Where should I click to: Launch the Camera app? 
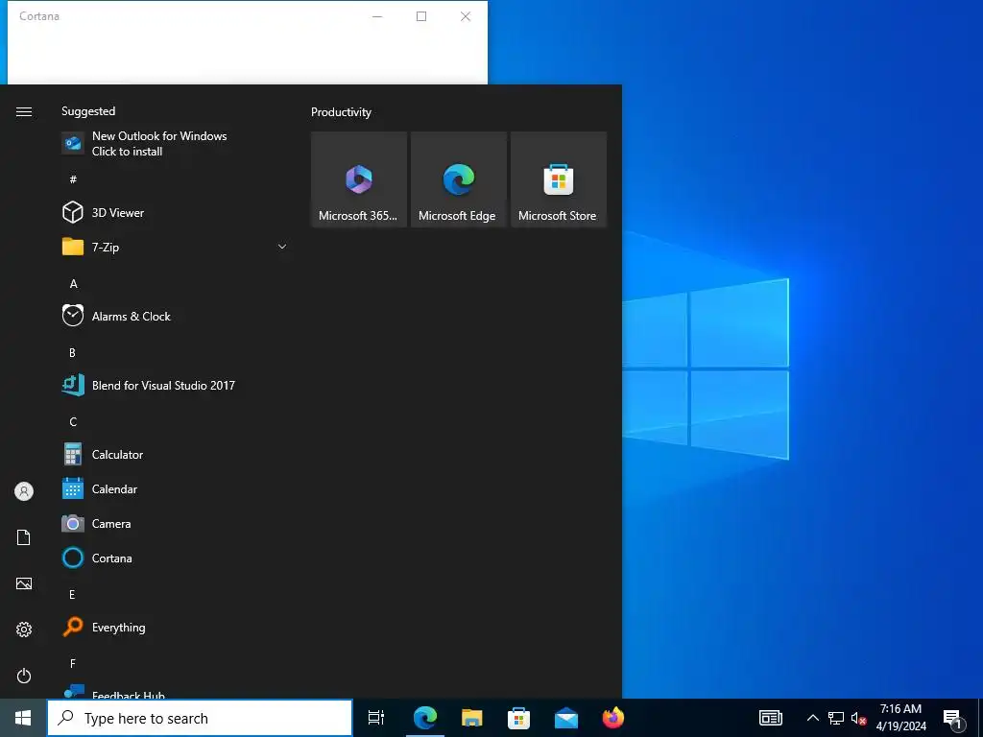point(175,523)
